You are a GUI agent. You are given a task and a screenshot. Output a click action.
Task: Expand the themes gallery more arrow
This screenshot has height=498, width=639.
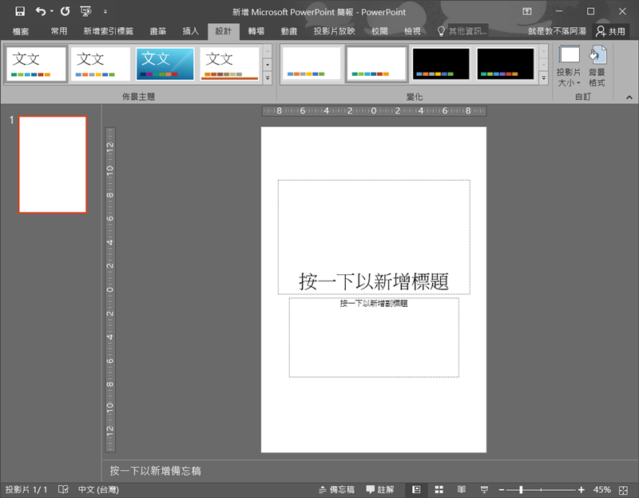point(267,78)
